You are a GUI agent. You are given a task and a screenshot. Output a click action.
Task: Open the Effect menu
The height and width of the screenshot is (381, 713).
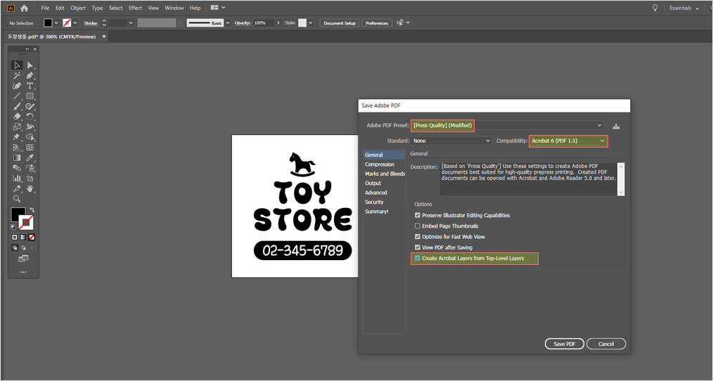[135, 8]
